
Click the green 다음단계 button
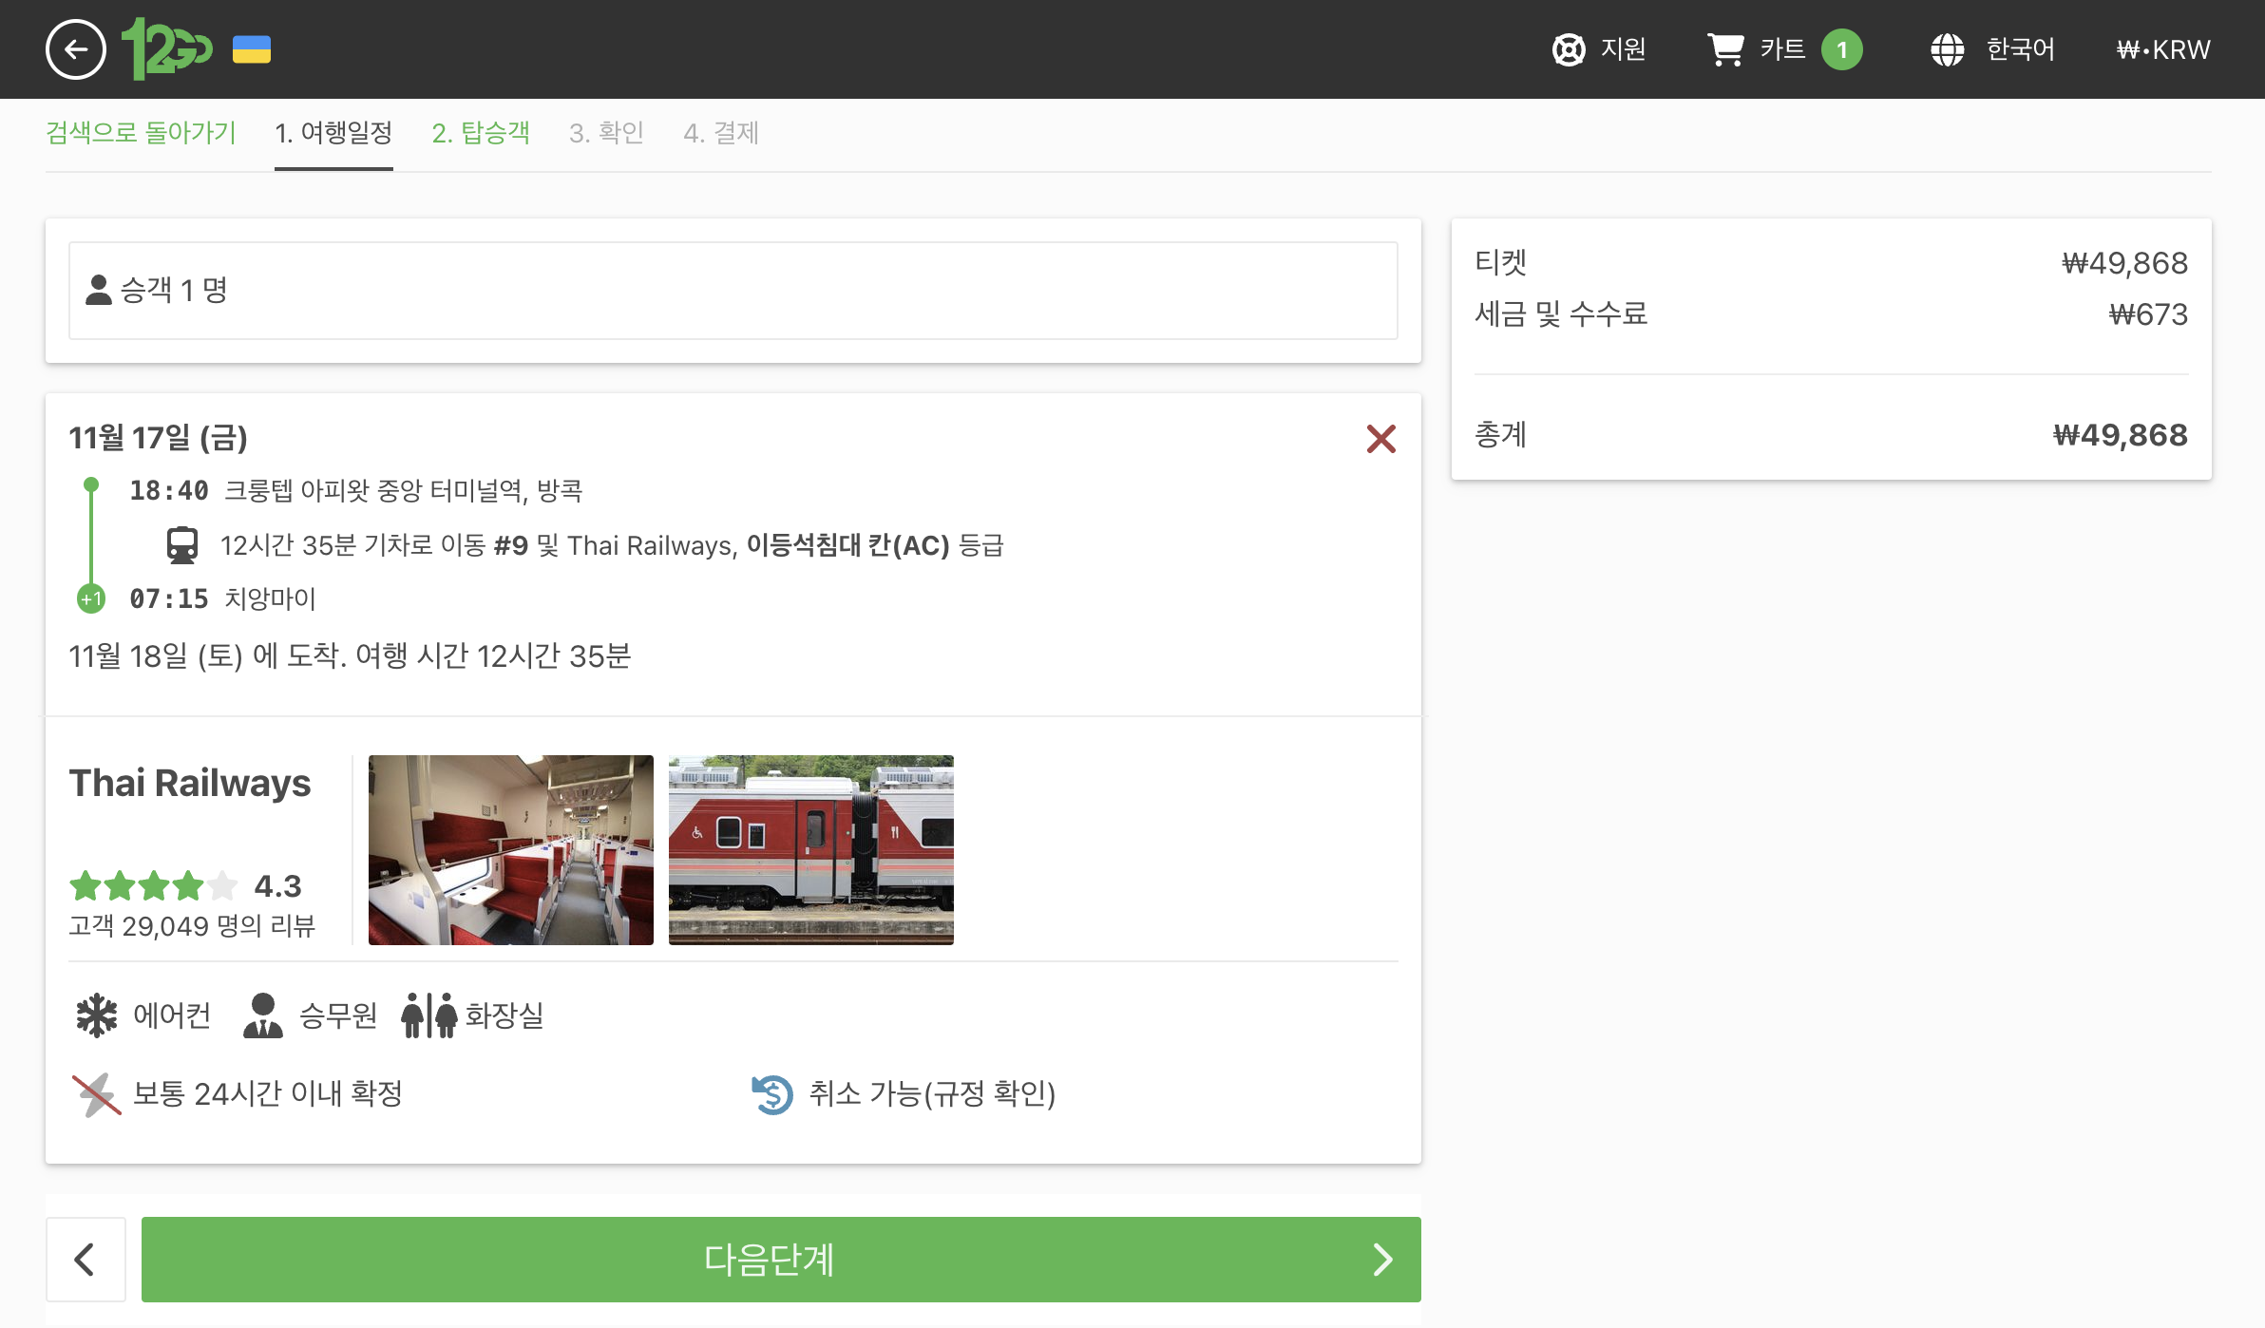coord(781,1260)
